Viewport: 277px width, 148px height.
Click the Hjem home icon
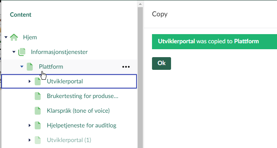(14, 37)
